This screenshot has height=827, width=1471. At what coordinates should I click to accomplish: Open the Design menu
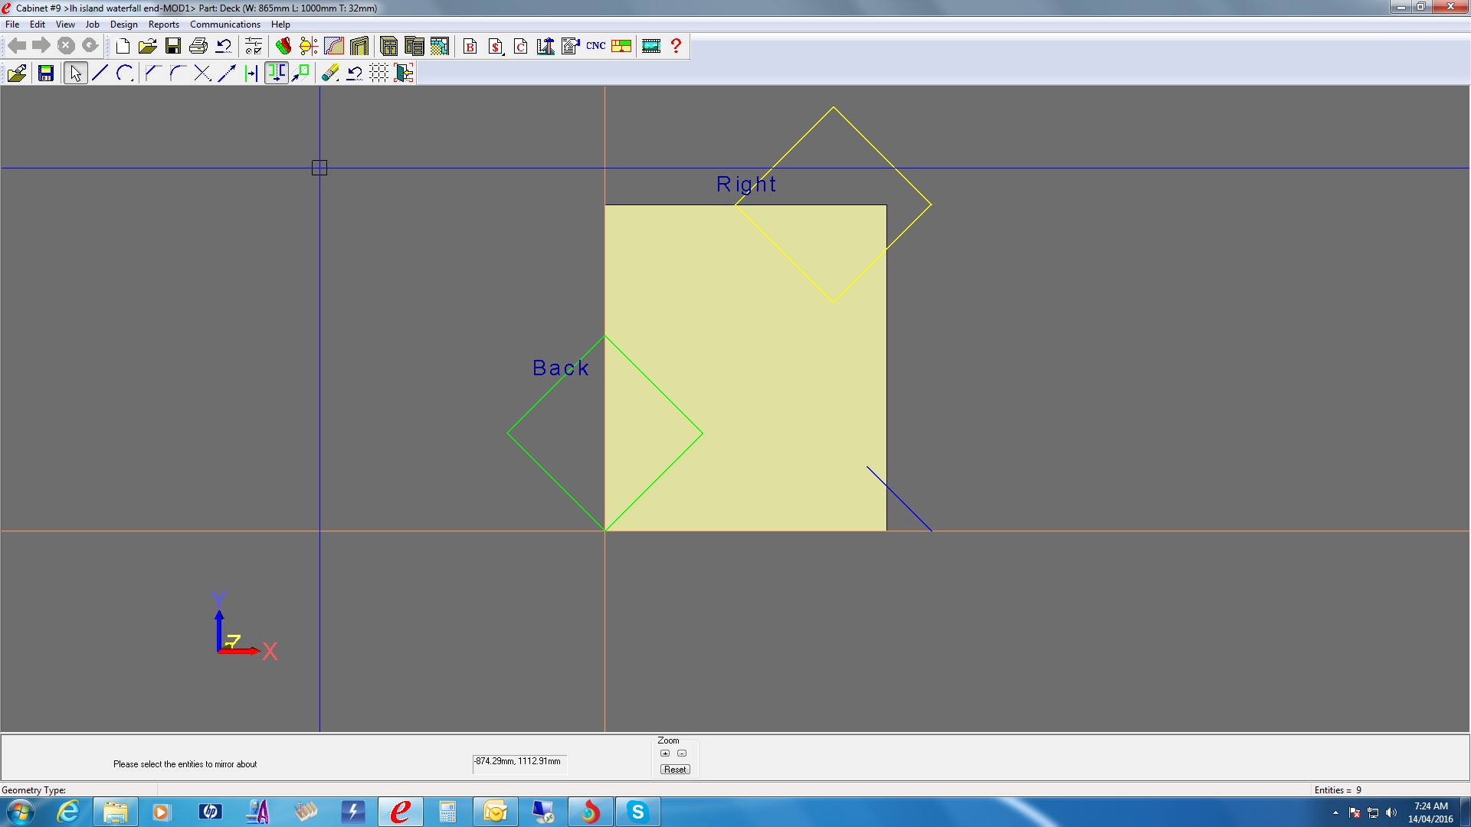(x=123, y=25)
